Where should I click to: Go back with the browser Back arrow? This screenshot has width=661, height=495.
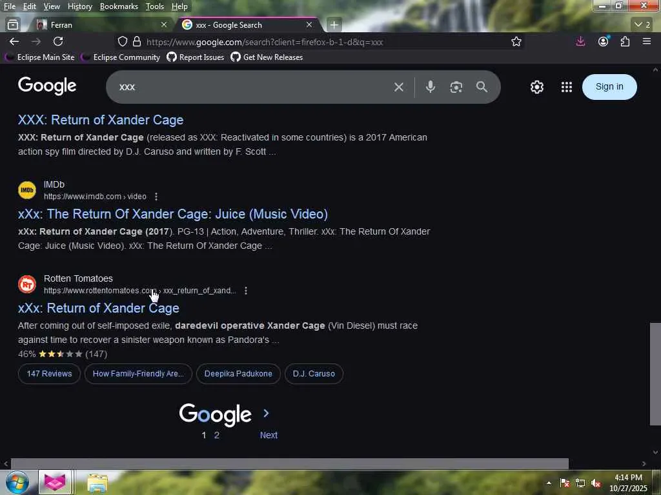(14, 41)
